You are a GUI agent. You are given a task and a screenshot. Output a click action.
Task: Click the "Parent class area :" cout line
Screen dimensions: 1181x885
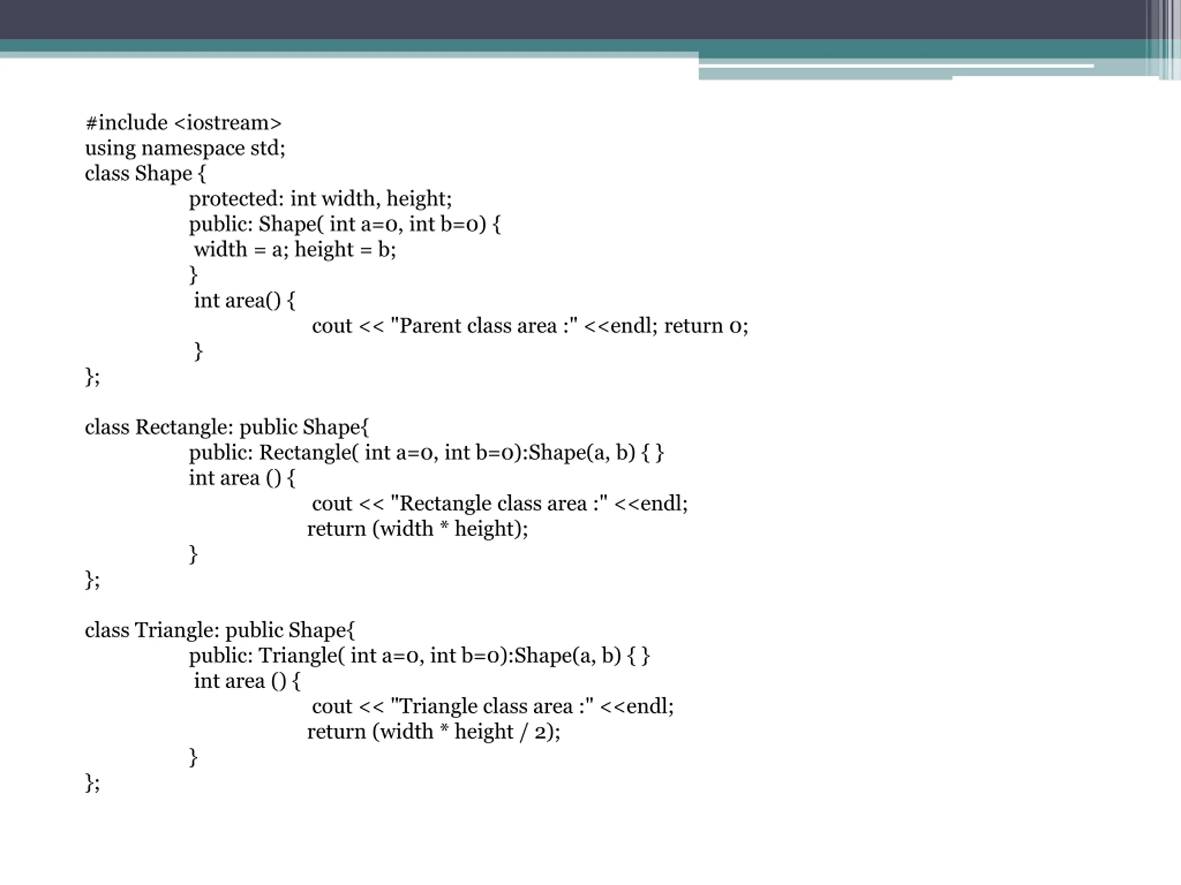tap(530, 326)
